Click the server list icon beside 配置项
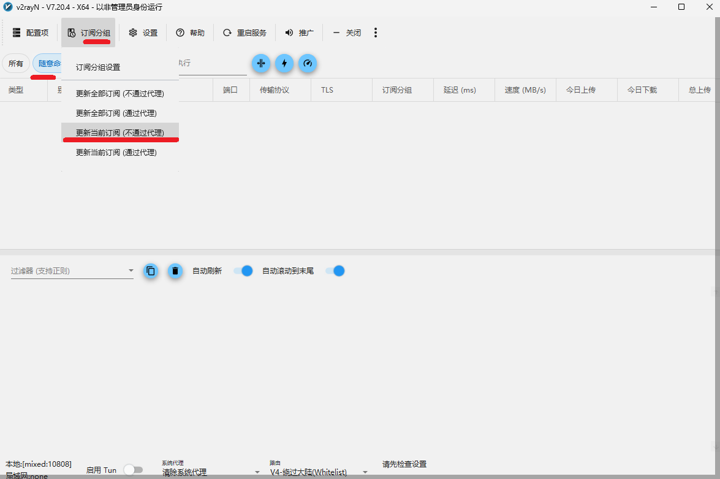Viewport: 720px width, 479px height. pos(17,33)
